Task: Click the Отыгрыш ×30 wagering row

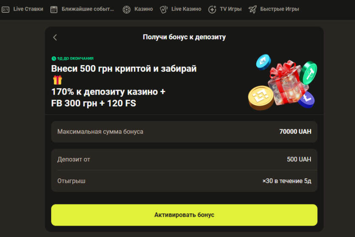Action: (184, 181)
